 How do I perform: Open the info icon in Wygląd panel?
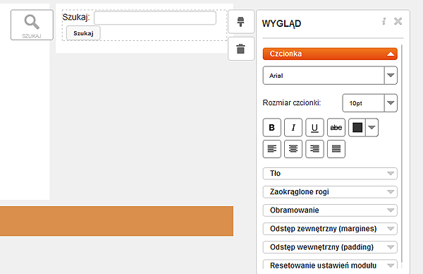pos(384,21)
